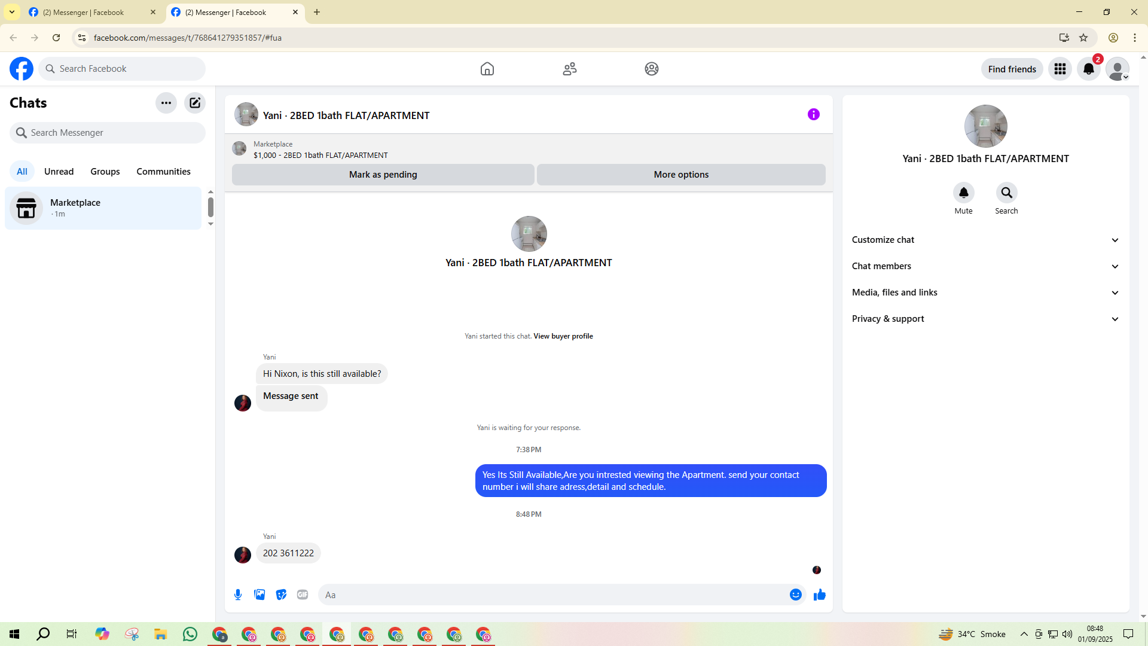Expand Chat members section
1148x646 pixels.
click(985, 266)
